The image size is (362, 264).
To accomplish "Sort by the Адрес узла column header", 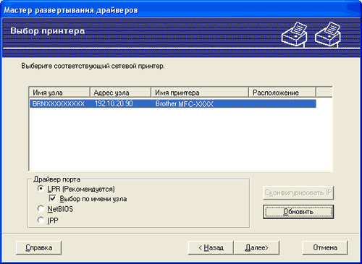I will pos(120,93).
